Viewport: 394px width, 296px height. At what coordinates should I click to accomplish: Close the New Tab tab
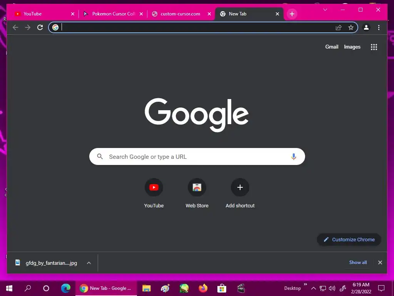[x=277, y=14]
